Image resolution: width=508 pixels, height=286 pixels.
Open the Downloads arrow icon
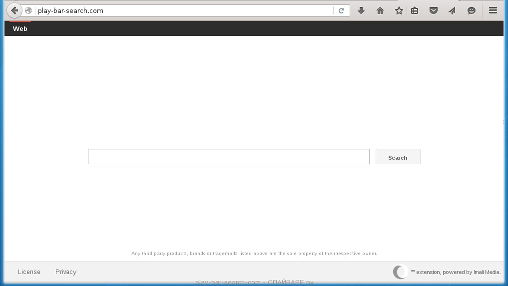tap(361, 10)
